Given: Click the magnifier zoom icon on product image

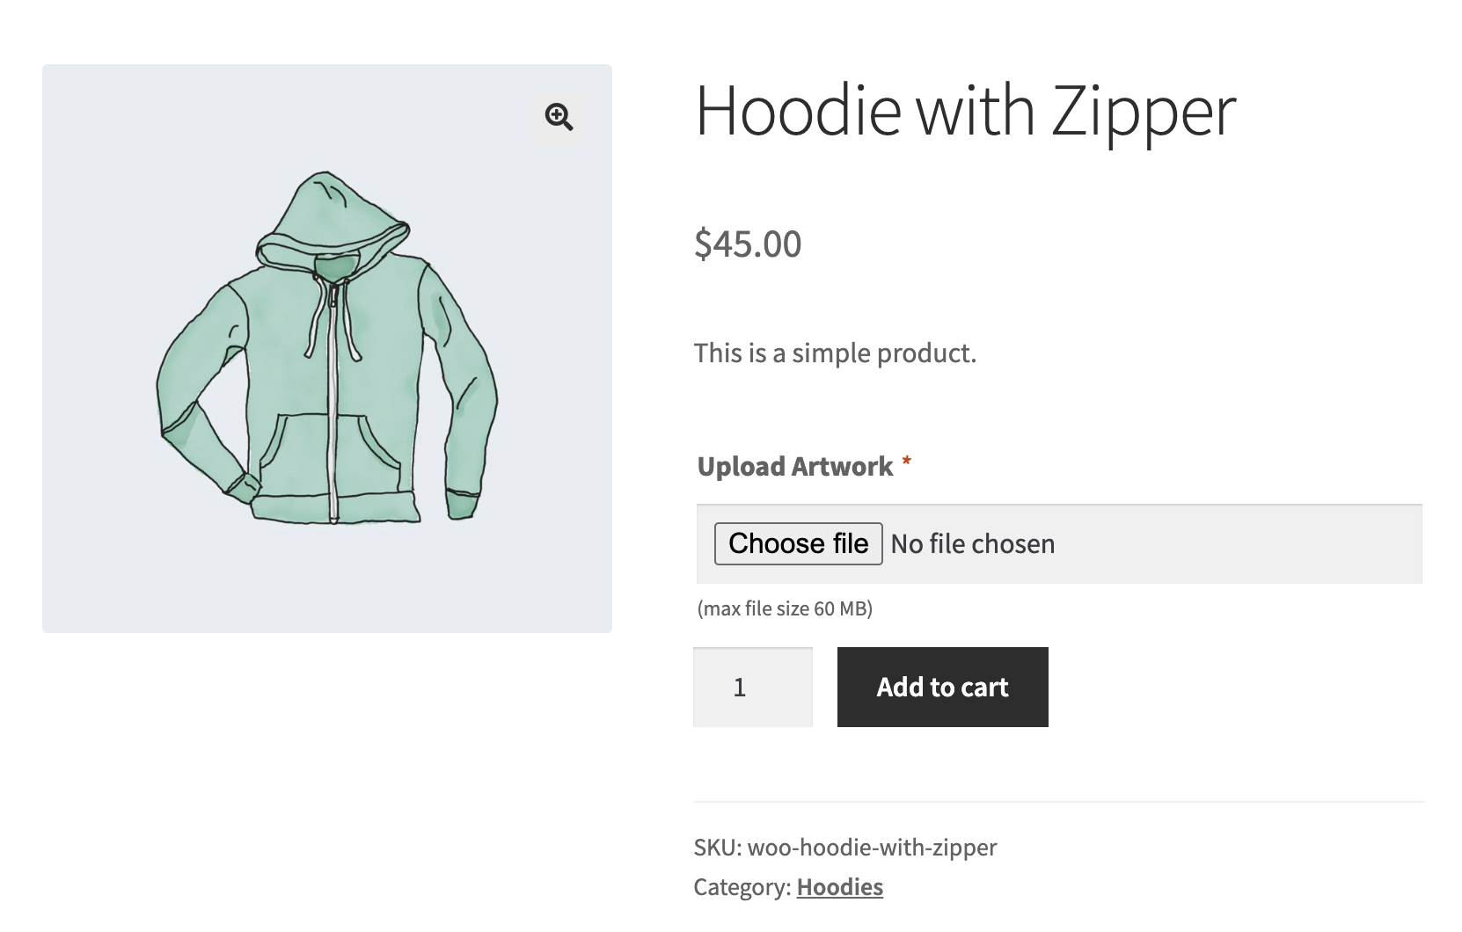Looking at the screenshot, I should [559, 117].
